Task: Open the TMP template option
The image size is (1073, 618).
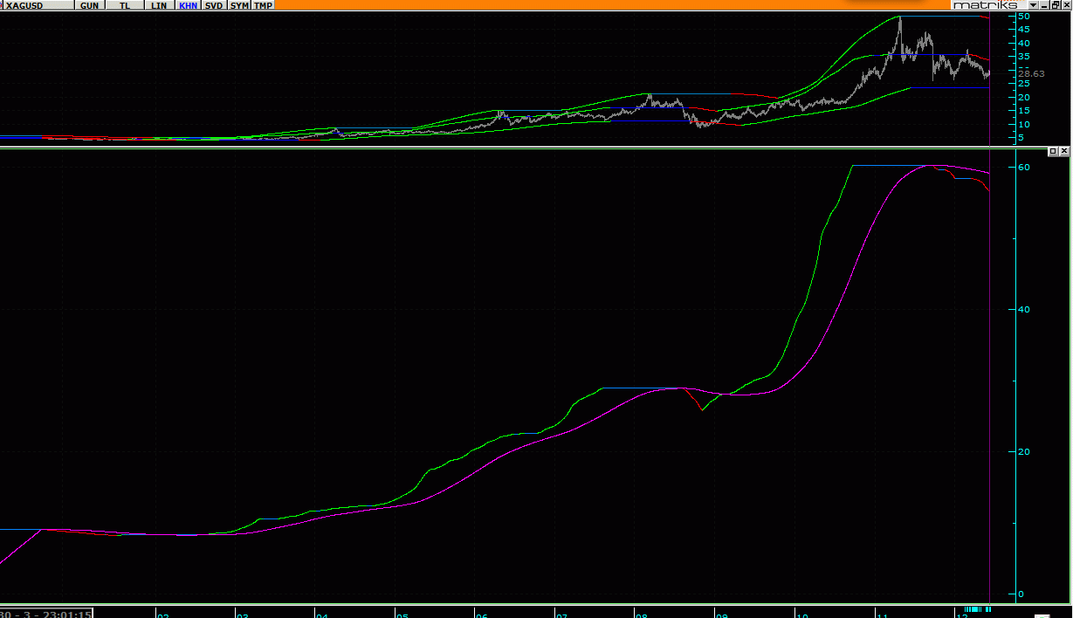Action: (x=263, y=5)
